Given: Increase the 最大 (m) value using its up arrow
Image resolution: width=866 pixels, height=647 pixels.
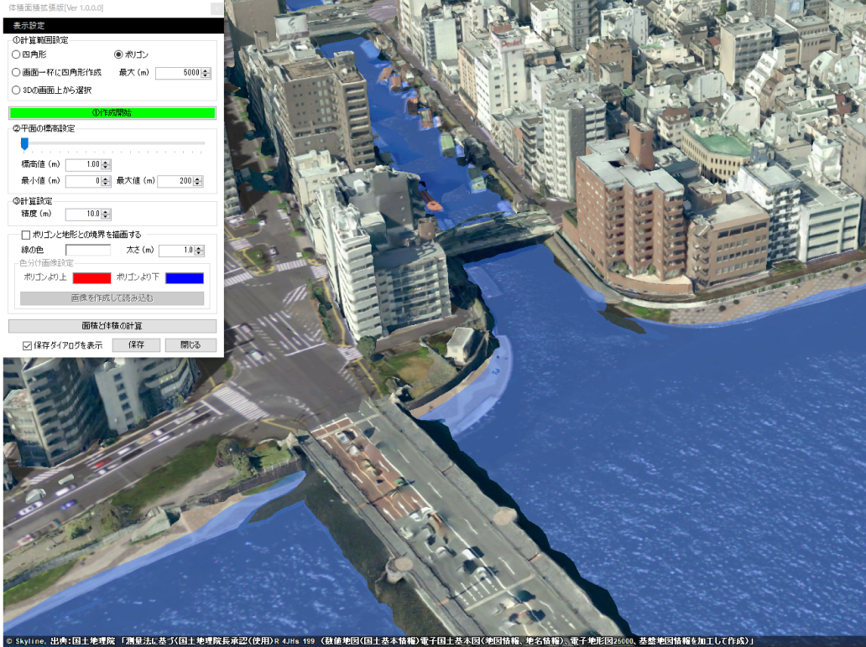Looking at the screenshot, I should [206, 70].
